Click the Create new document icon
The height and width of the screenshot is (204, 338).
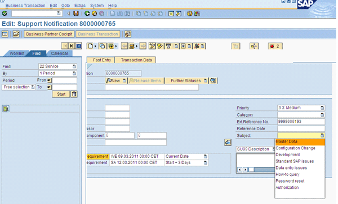pyautogui.click(x=90, y=46)
